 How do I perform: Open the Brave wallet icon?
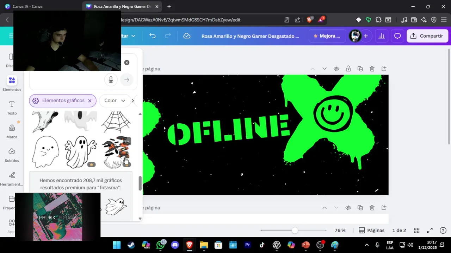[x=414, y=20]
